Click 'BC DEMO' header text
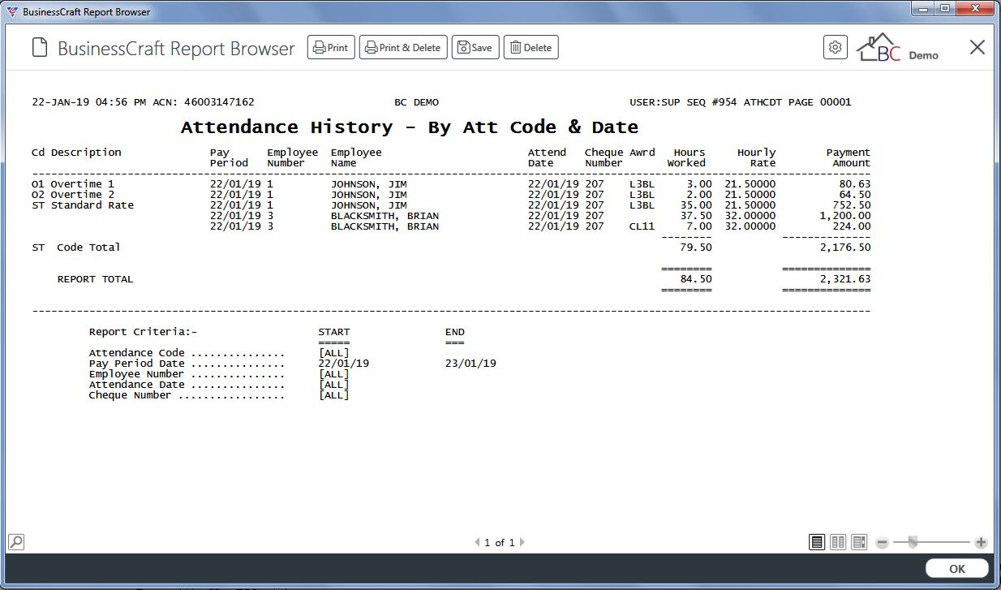 416,102
